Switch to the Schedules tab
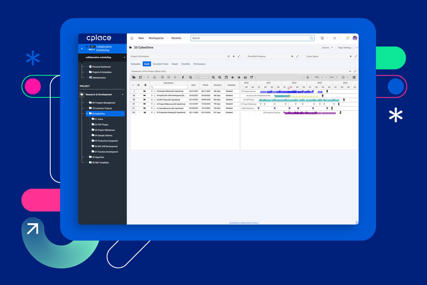The width and height of the screenshot is (427, 285). pyautogui.click(x=136, y=64)
